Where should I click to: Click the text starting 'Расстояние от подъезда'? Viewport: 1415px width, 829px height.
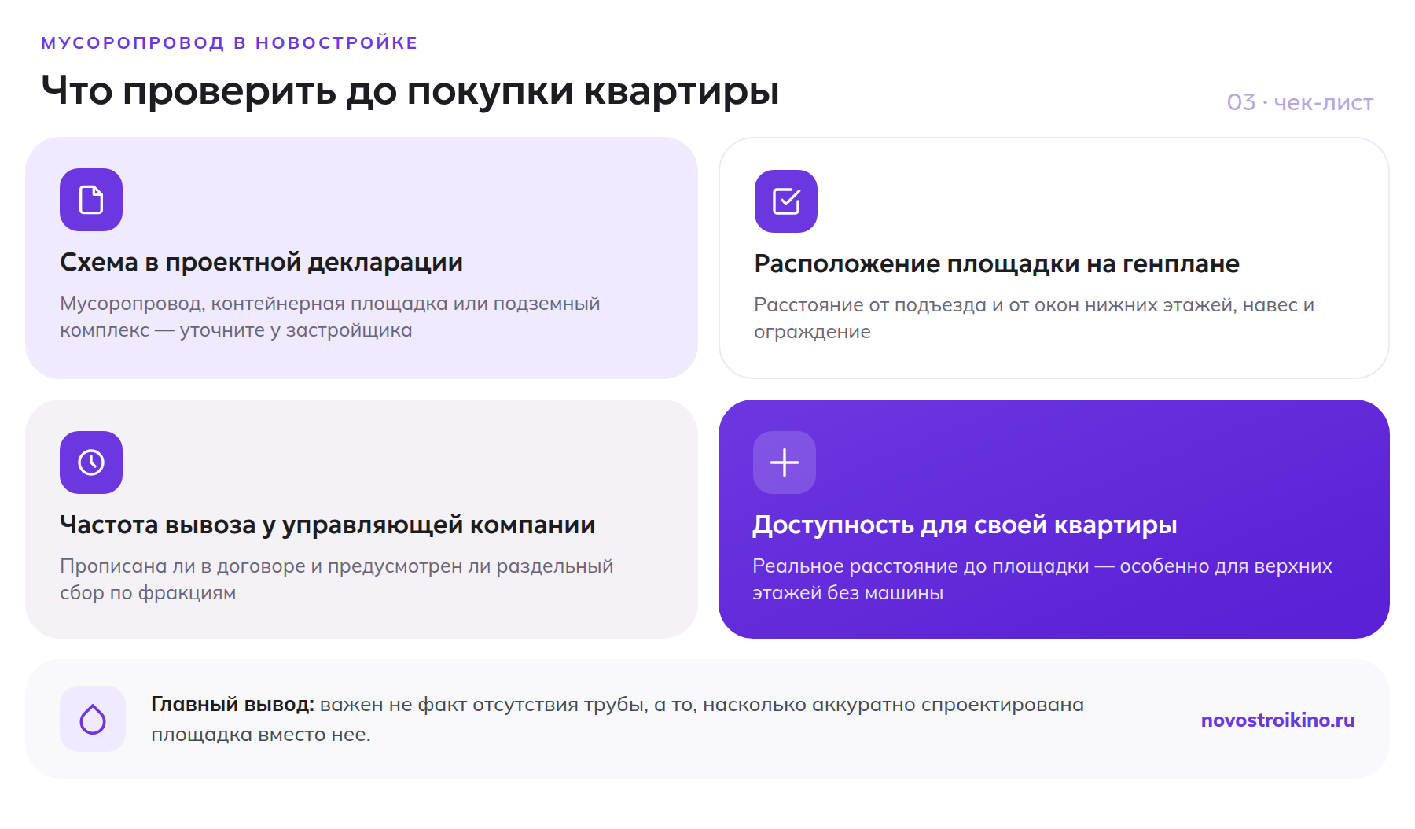click(1035, 319)
